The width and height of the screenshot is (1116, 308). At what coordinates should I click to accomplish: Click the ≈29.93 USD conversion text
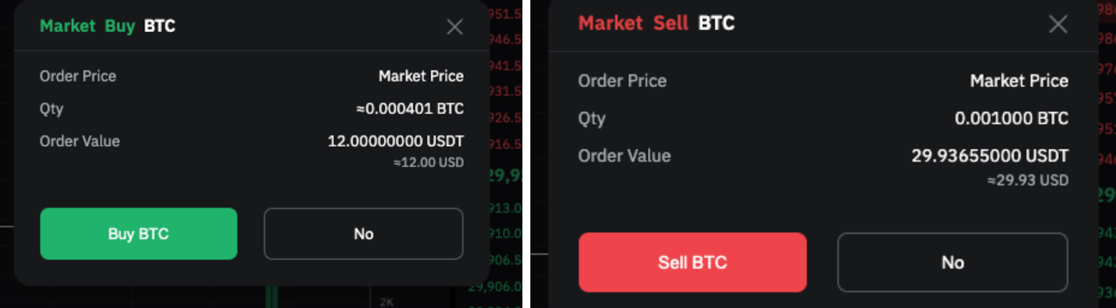(1027, 180)
